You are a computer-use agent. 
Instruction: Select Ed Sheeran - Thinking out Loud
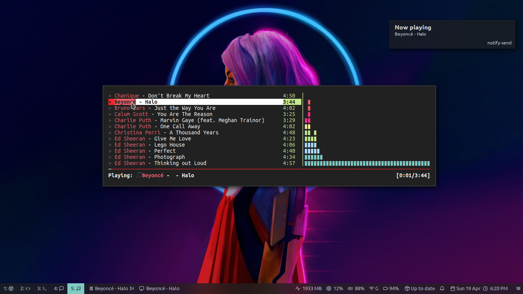205,163
